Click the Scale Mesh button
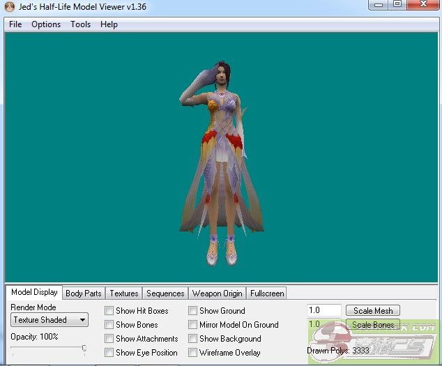Screen dimensions: 442x366 click(373, 311)
